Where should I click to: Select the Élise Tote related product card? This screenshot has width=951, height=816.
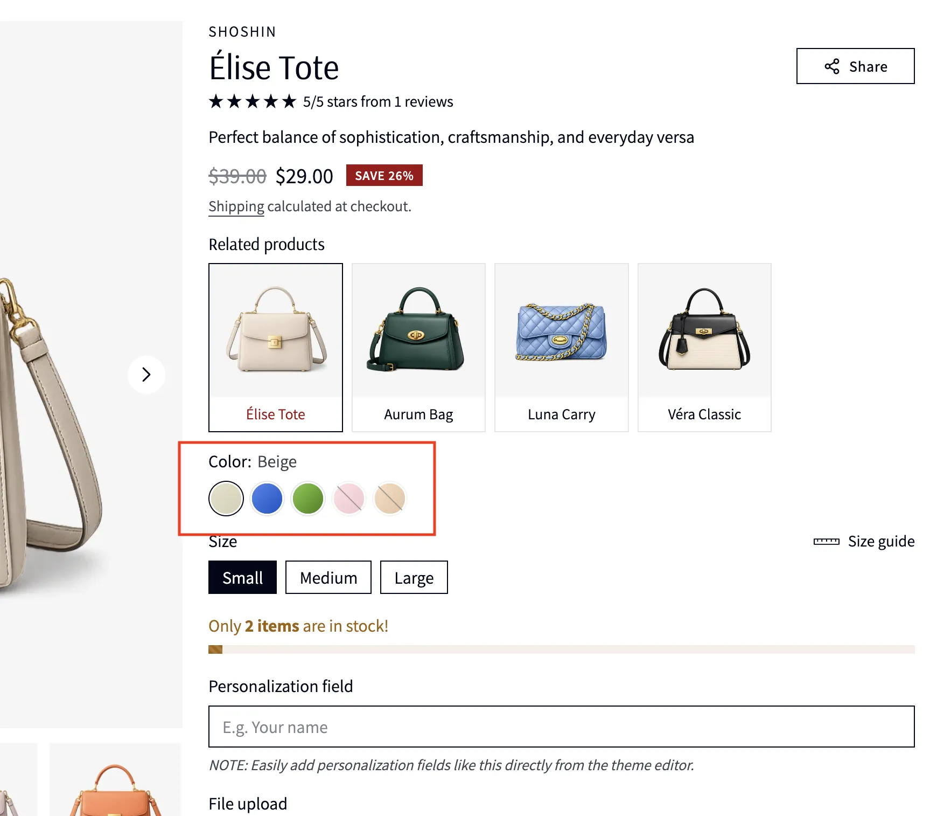pyautogui.click(x=276, y=347)
